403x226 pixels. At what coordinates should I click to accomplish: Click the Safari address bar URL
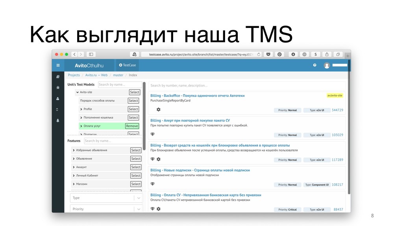click(200, 54)
